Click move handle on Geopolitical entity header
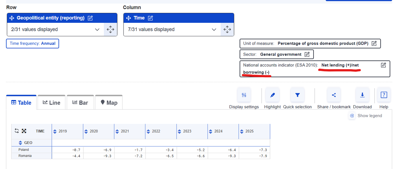The height and width of the screenshot is (169, 396). [12, 18]
